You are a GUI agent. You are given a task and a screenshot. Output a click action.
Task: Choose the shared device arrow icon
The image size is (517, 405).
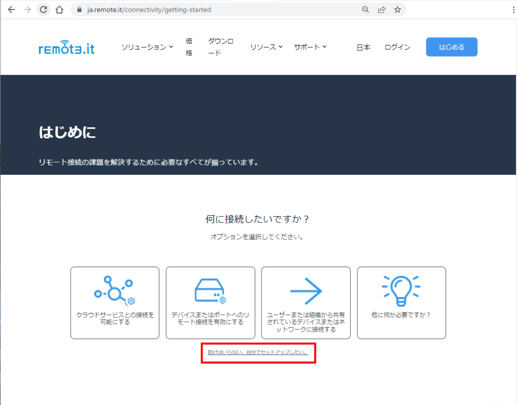(305, 291)
